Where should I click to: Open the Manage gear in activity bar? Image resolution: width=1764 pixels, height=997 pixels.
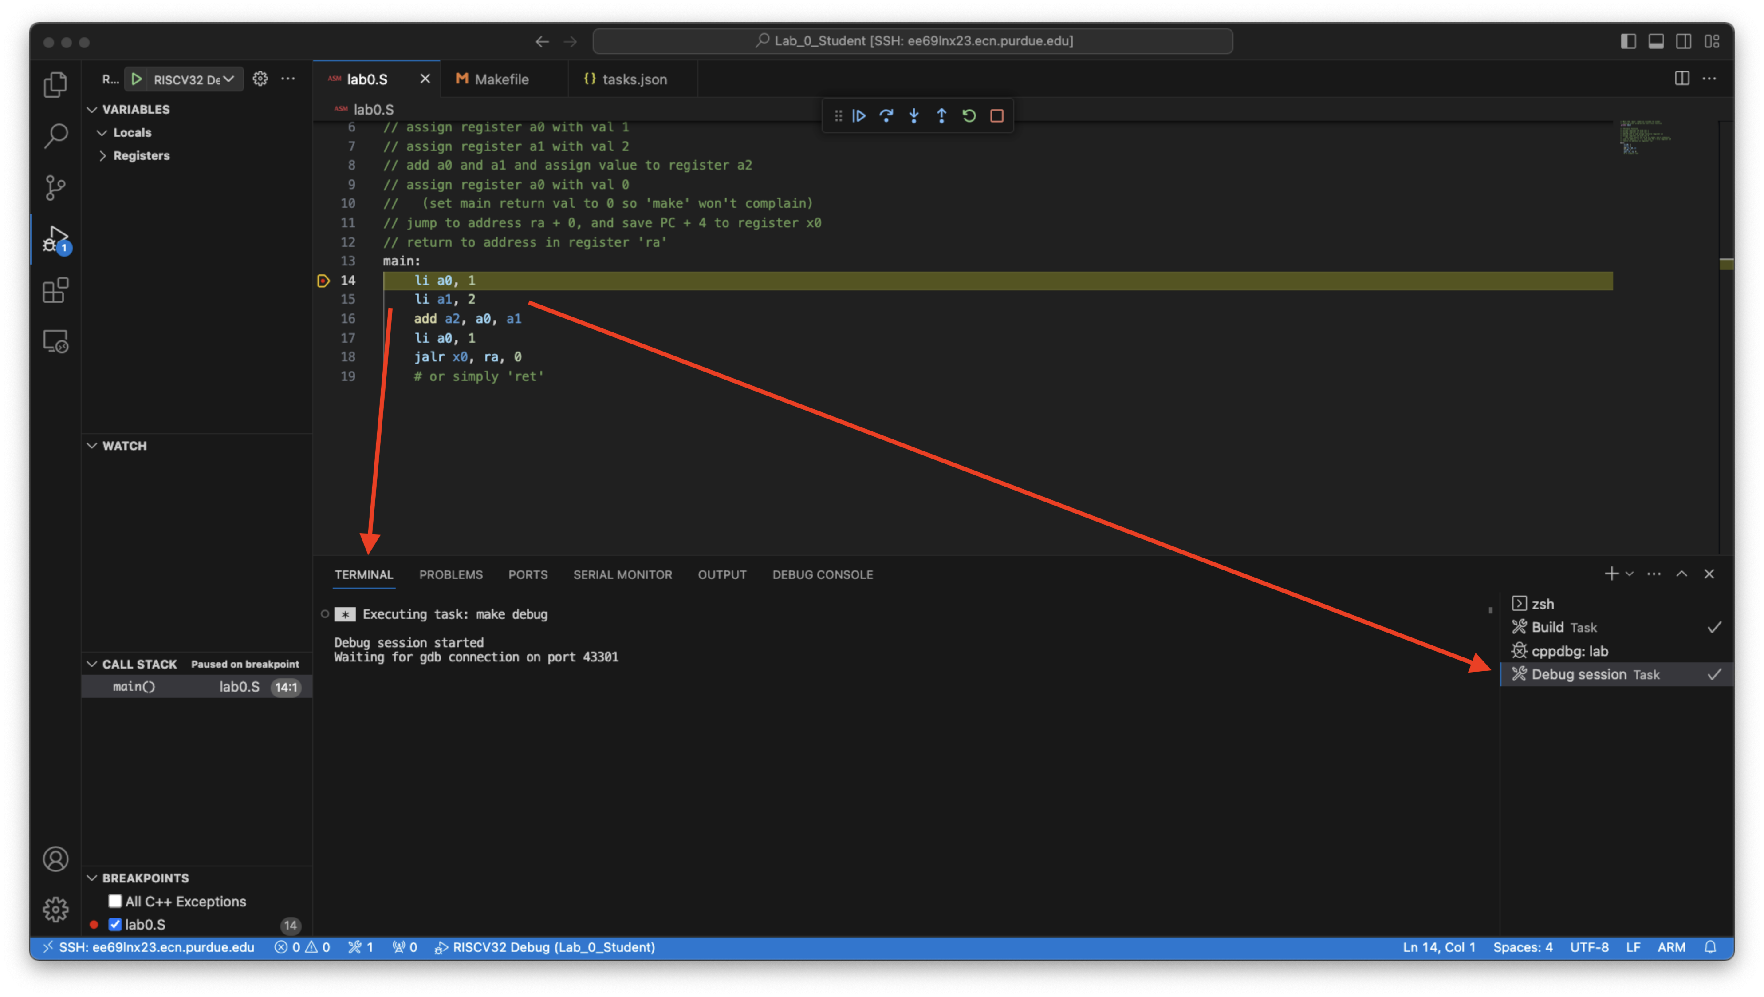point(55,909)
